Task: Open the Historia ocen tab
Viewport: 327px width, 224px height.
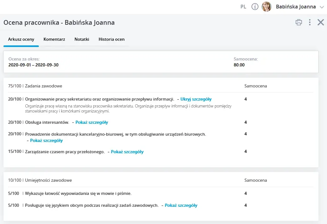Action: [x=112, y=39]
